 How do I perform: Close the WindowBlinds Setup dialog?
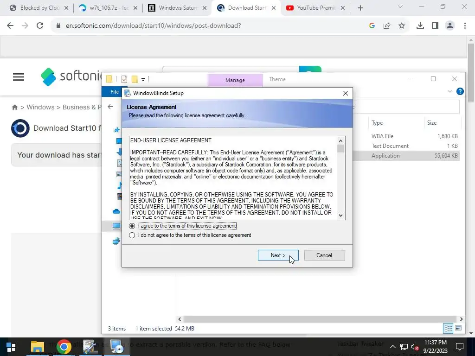345,93
